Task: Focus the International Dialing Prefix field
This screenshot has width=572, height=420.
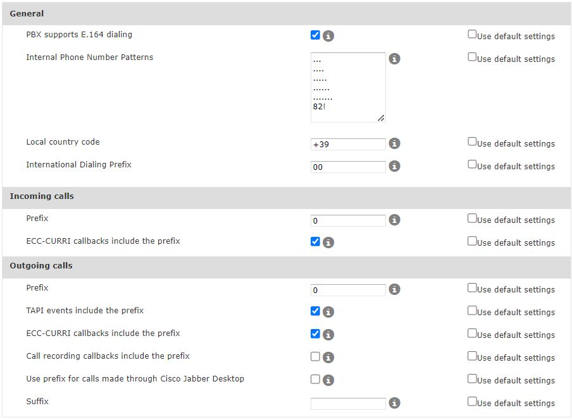Action: tap(348, 167)
